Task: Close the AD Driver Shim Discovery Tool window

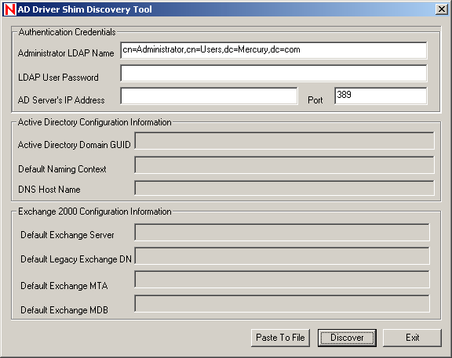Action: coord(442,9)
